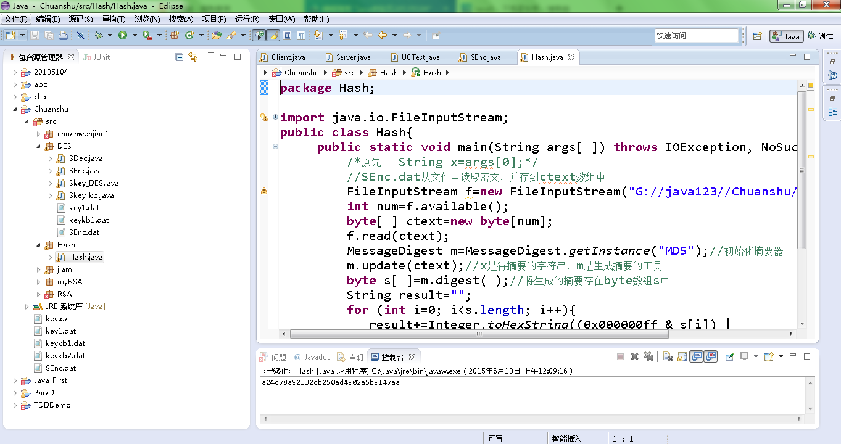Open the 文件(F) menu
The image size is (841, 444).
point(15,19)
